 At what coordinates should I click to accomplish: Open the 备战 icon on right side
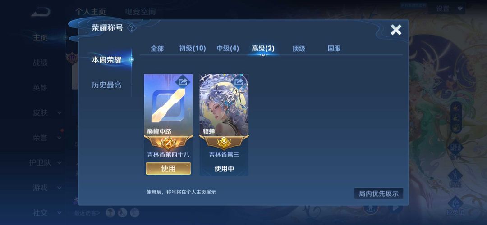[455, 151]
